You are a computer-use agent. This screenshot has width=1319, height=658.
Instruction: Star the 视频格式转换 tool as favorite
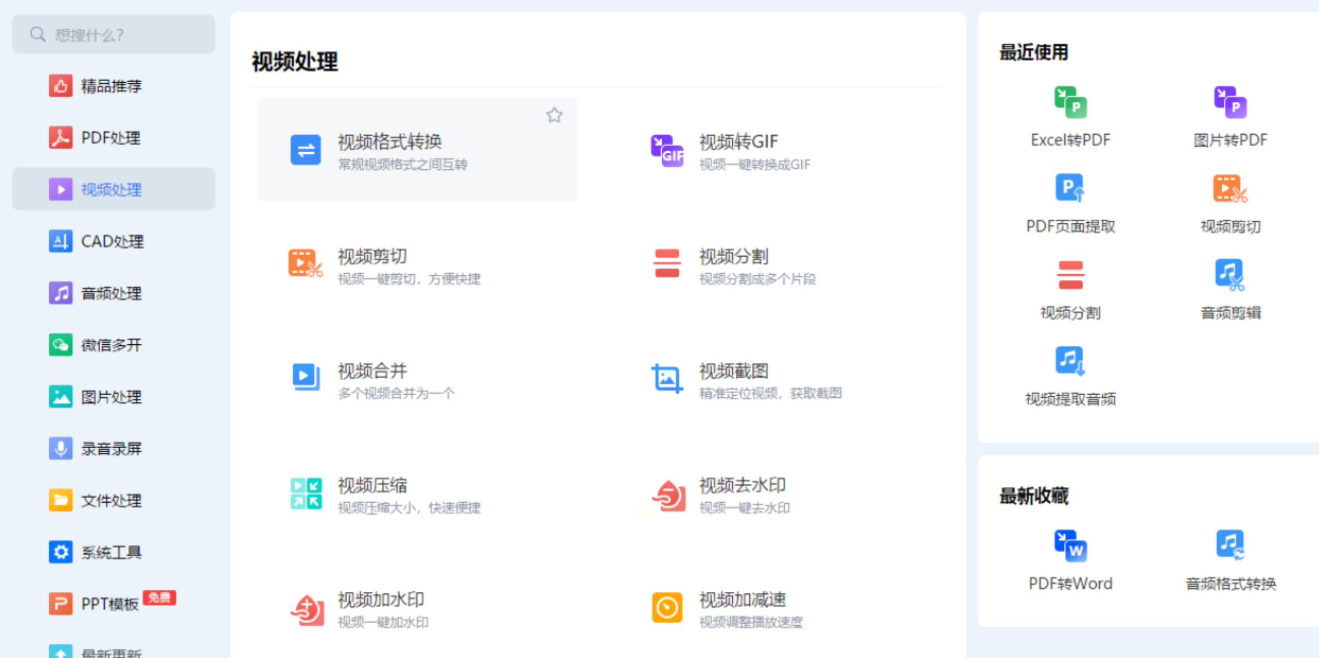554,115
